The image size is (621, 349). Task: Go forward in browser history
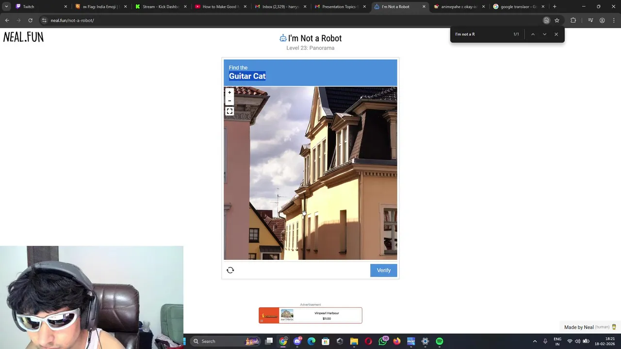coord(18,20)
